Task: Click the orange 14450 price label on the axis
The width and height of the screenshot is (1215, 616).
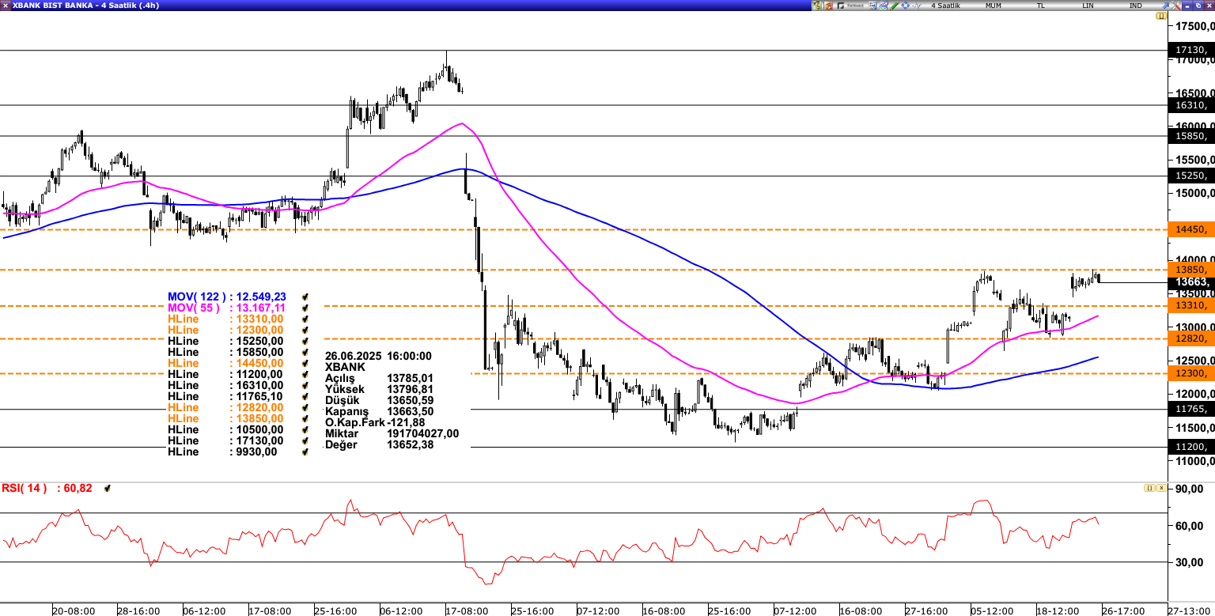Action: 1190,229
